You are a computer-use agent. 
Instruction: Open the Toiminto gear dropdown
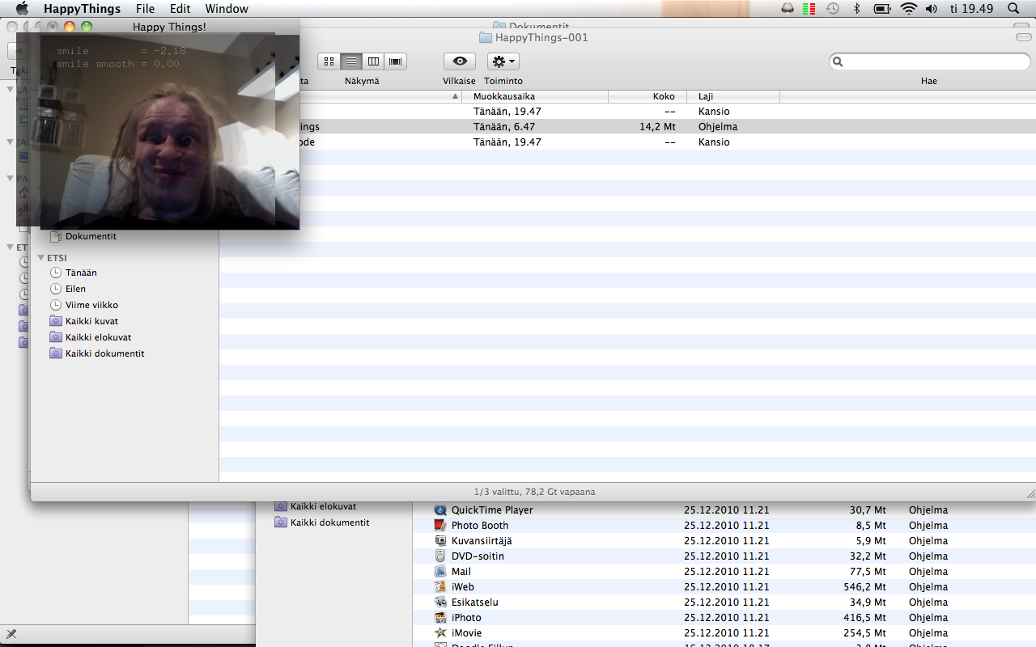point(503,61)
